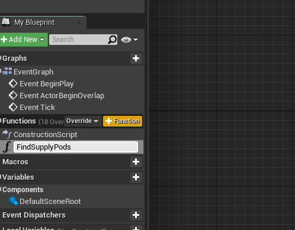
Task: Open the Override dropdown
Action: pos(82,121)
